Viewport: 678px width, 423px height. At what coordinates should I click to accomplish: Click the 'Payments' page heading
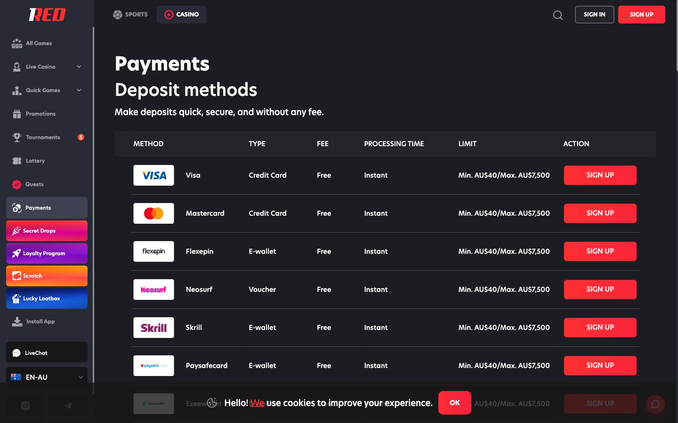(162, 64)
